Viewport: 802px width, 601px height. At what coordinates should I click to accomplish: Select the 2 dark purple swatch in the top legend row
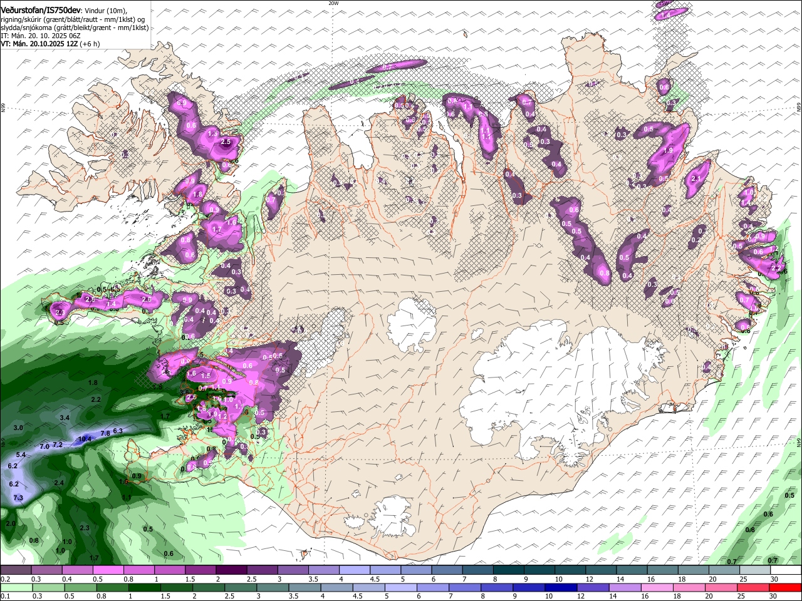point(231,570)
